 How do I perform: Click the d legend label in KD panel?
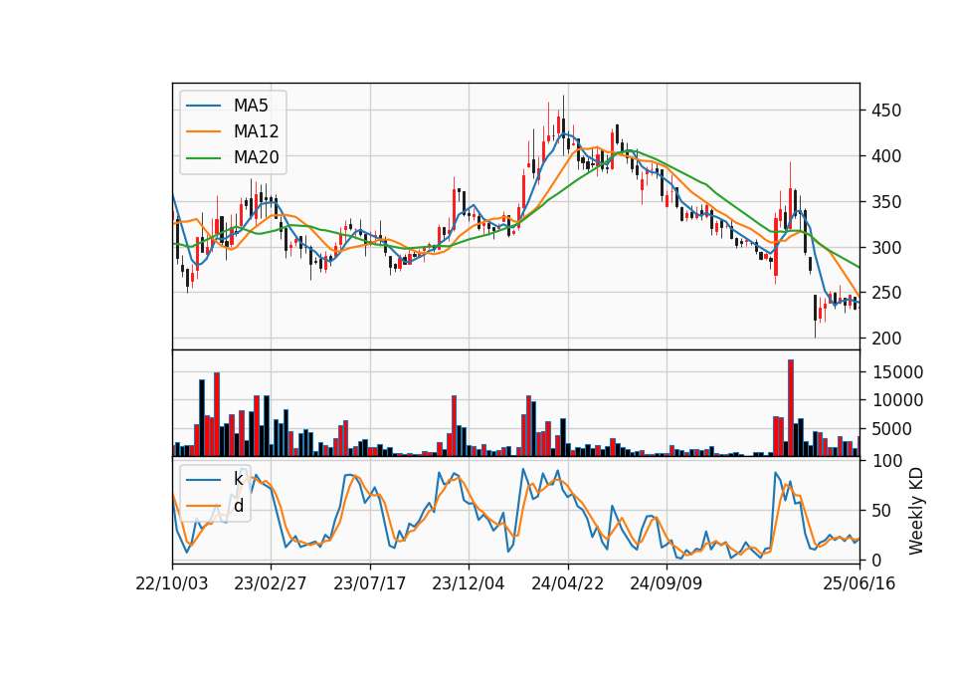pyautogui.click(x=238, y=506)
